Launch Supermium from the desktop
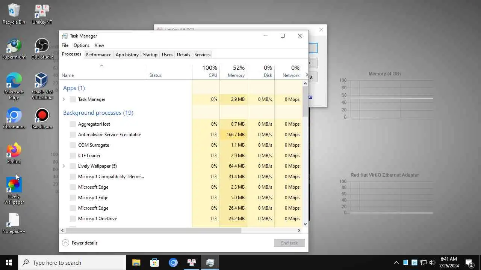Image resolution: width=481 pixels, height=270 pixels. coord(14,49)
